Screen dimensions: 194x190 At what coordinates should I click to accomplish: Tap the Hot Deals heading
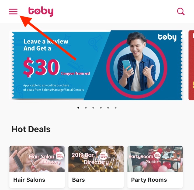[x=31, y=129]
